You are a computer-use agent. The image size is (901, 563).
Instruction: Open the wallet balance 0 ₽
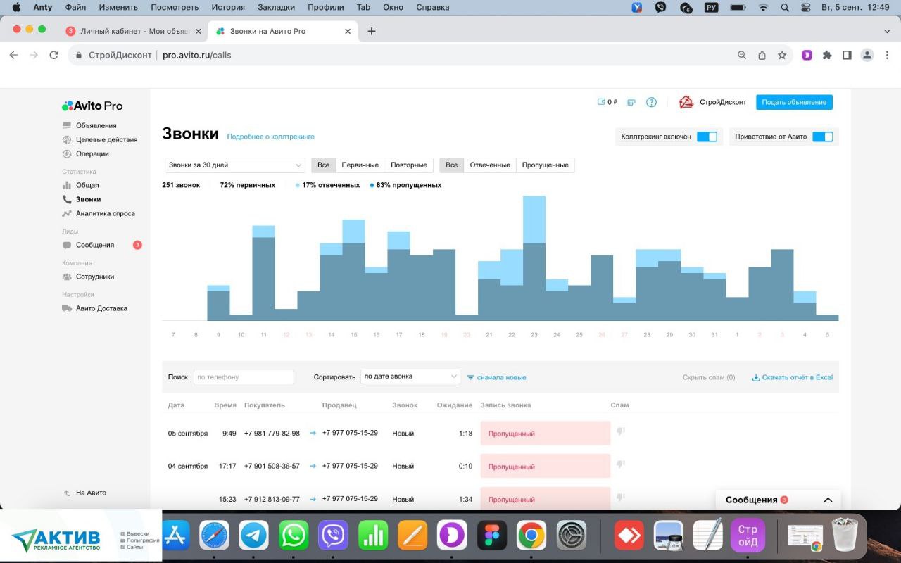point(607,102)
